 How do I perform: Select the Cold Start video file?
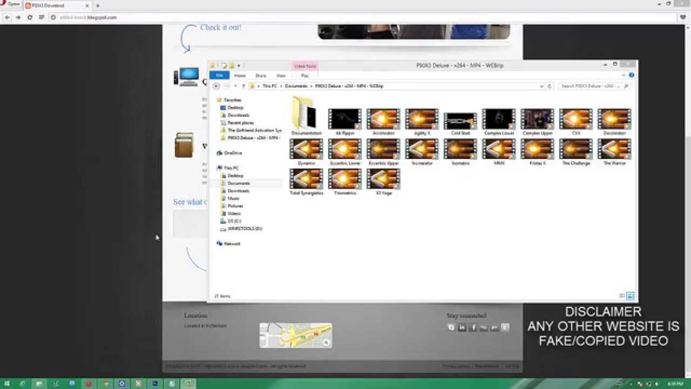coord(460,123)
